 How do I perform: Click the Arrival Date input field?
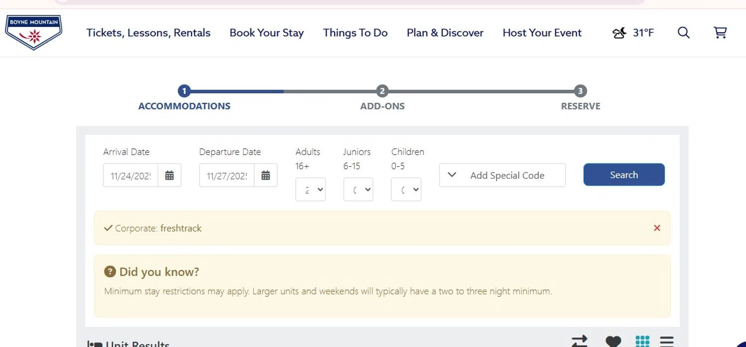[x=131, y=175]
